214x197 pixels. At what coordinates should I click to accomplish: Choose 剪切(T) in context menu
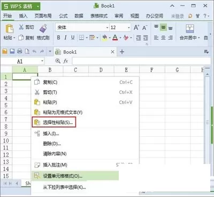(85, 92)
